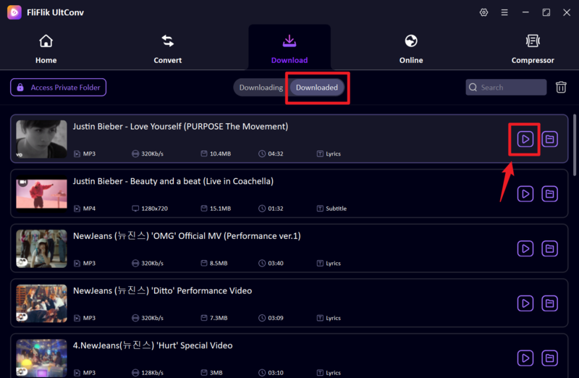Select title NewJeans 'Ditto' Performance Video
579x378 pixels.
[162, 290]
